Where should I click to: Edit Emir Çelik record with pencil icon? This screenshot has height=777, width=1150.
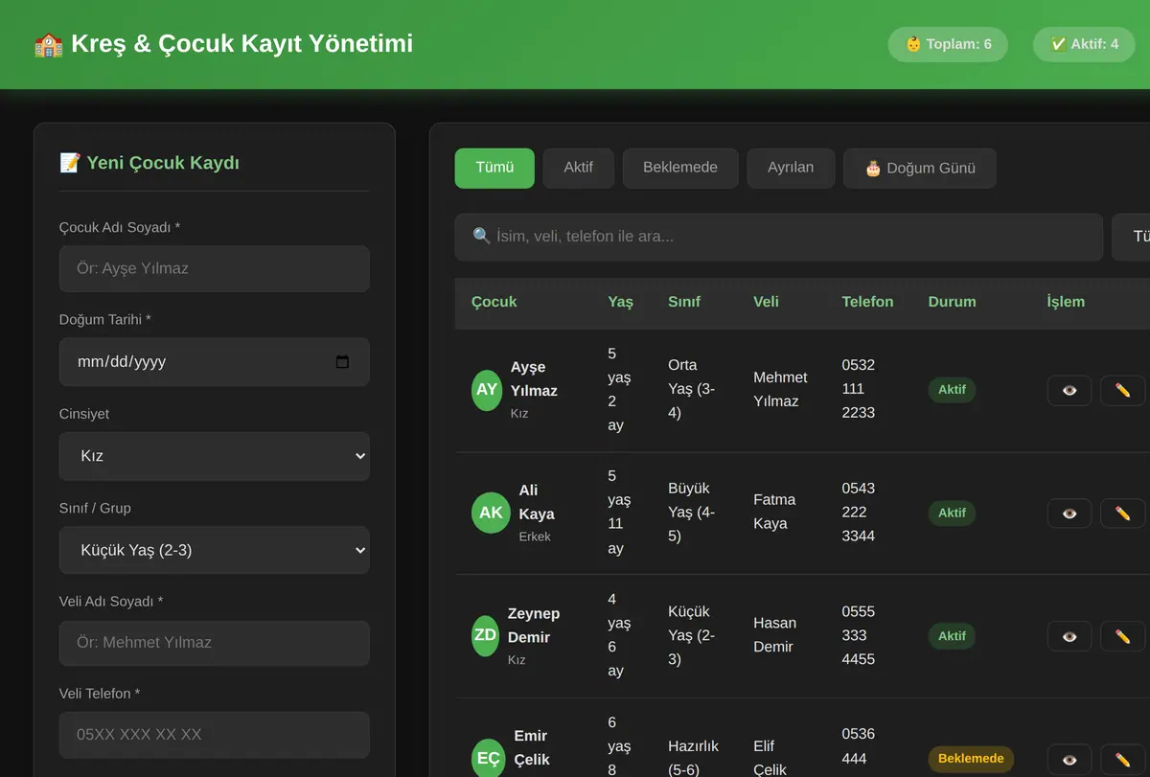point(1122,759)
